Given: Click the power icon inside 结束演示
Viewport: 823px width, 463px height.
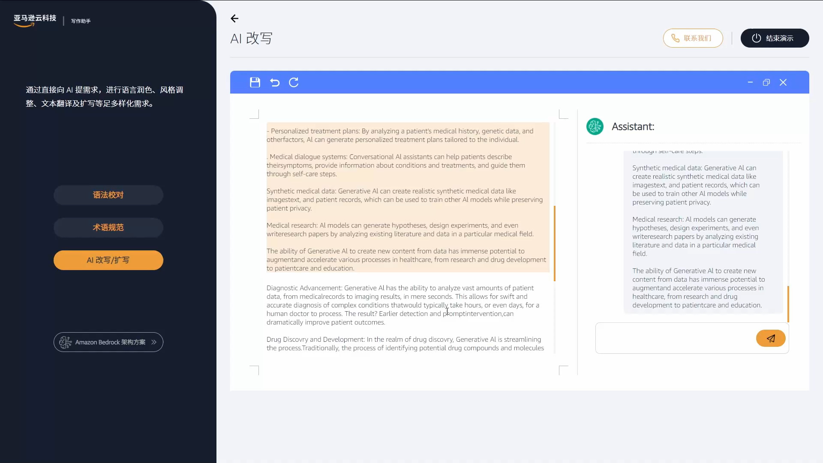Looking at the screenshot, I should click(x=756, y=38).
